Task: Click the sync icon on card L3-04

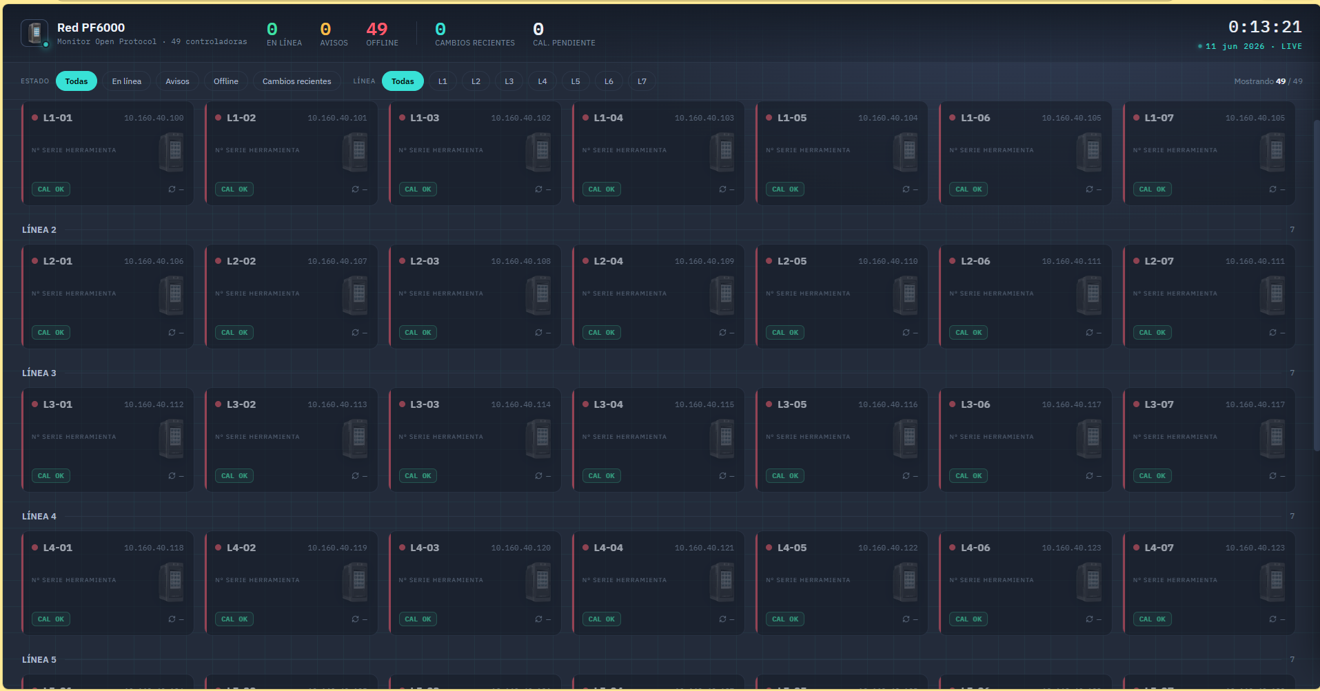Action: click(x=722, y=475)
